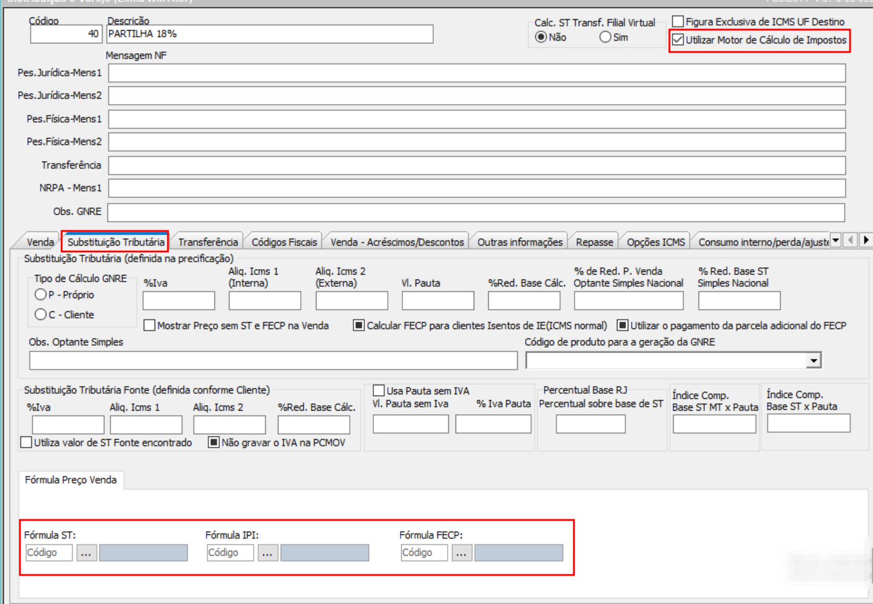Click the Aliq. Icms 1 (Interna) field
The width and height of the screenshot is (873, 604).
tap(265, 300)
